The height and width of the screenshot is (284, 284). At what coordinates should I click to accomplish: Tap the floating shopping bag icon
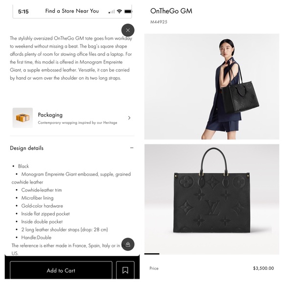pos(128,244)
